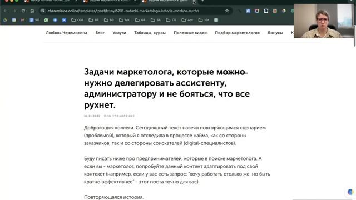
Task: Click paragraph starting Буду писать ниже
Action: click(177, 170)
